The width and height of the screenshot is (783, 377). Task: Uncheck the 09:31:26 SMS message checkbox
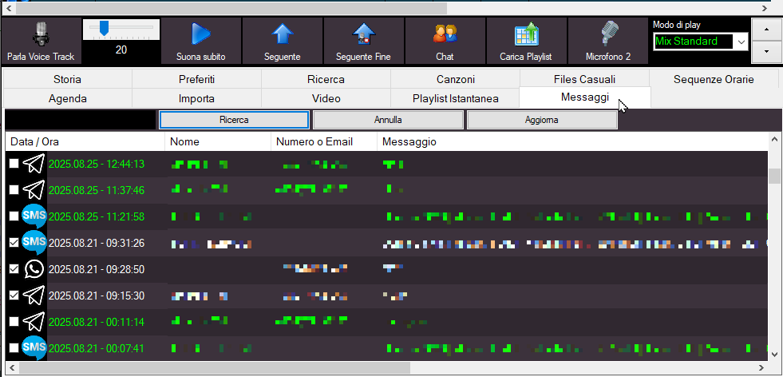(14, 243)
